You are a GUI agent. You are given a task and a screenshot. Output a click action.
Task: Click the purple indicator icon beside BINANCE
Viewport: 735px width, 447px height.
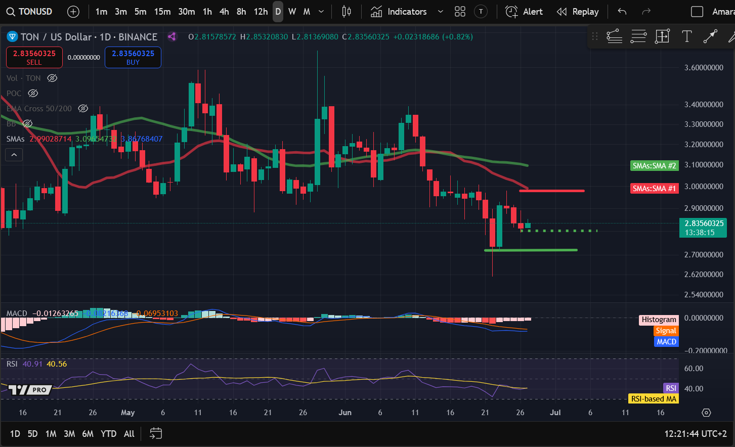coord(172,36)
